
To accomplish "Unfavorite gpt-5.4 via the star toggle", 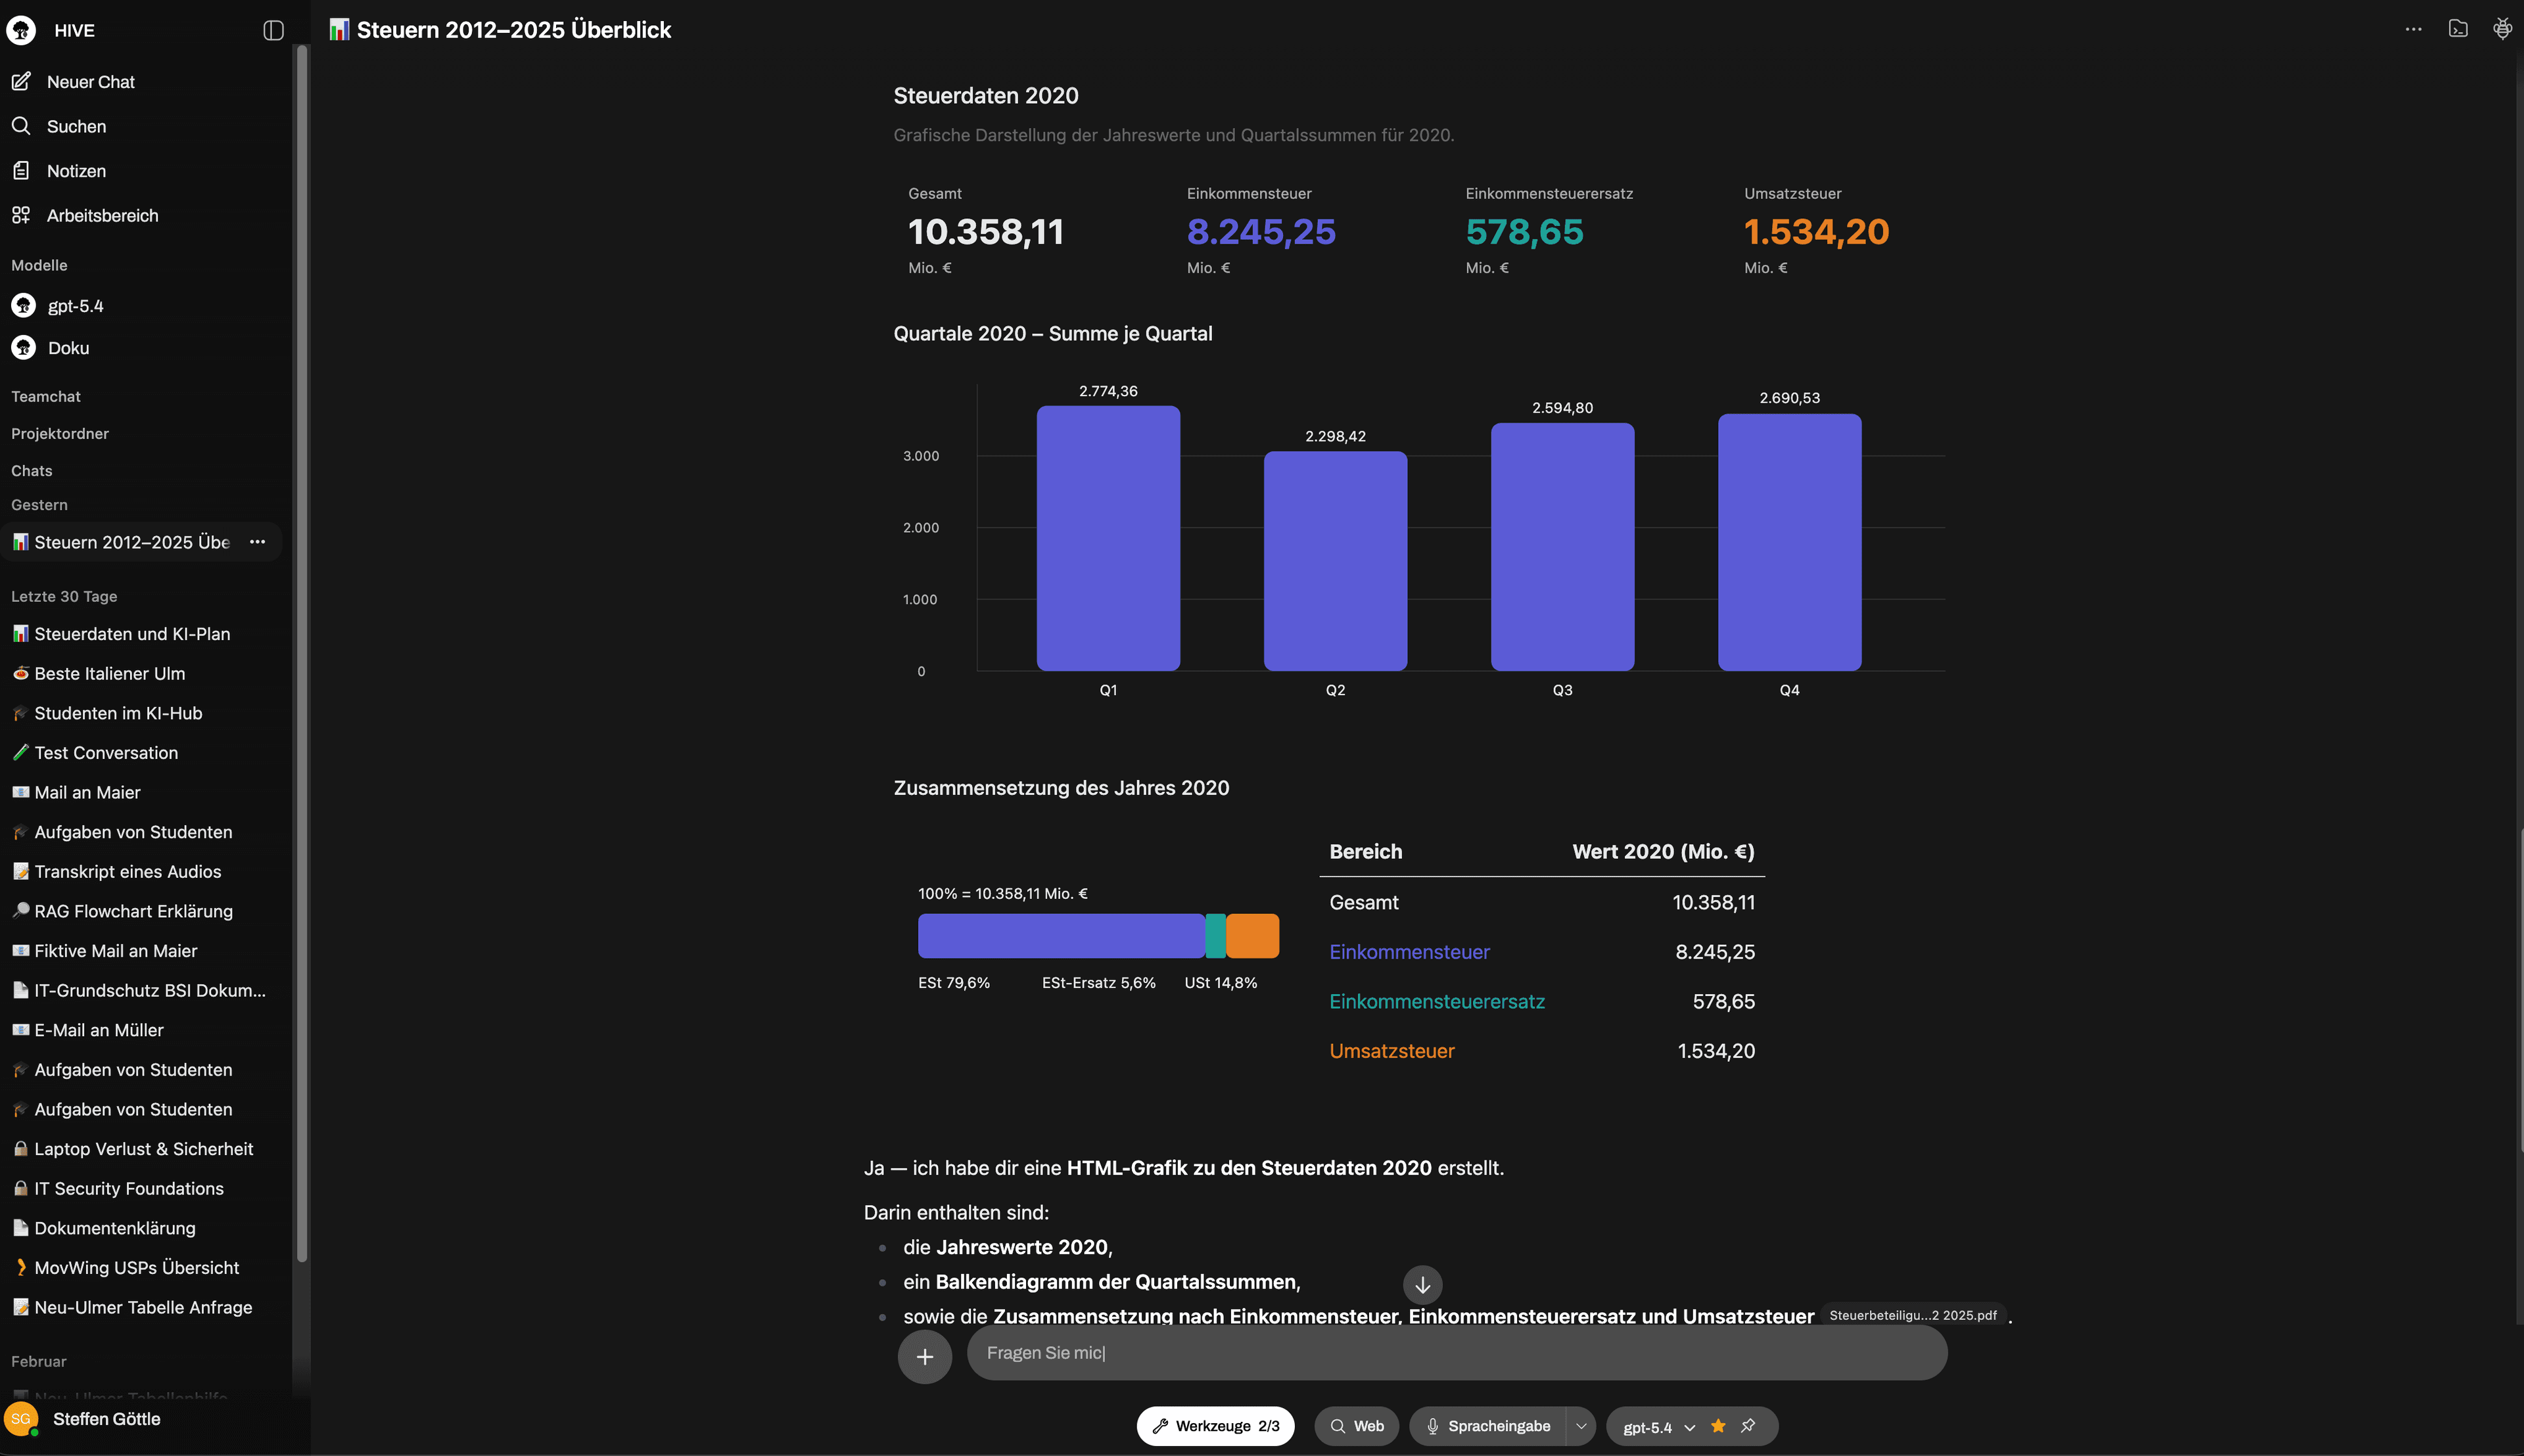I will 1718,1426.
